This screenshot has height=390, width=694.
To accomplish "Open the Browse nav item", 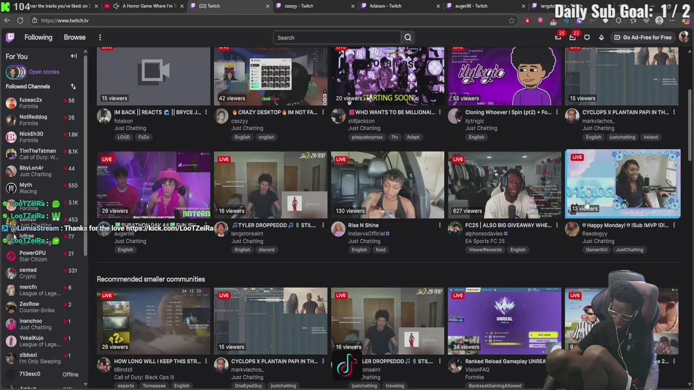I will click(x=75, y=37).
